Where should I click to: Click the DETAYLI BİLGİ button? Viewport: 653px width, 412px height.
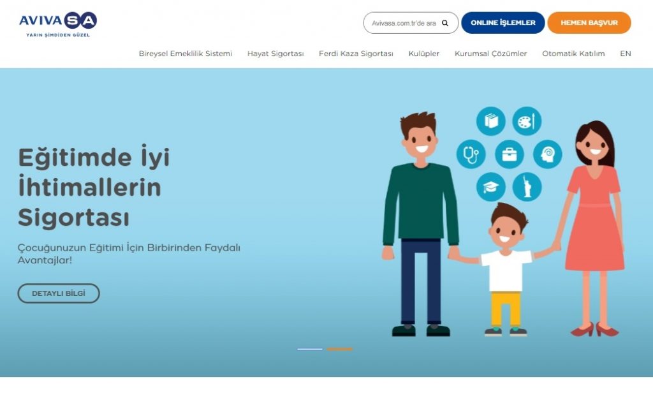(x=58, y=293)
